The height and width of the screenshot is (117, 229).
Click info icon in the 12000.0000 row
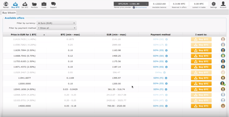pyautogui.click(x=166, y=84)
